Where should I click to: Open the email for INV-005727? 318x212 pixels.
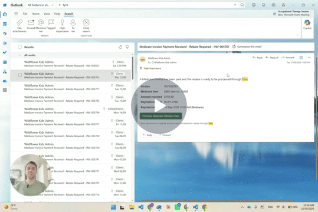71,122
